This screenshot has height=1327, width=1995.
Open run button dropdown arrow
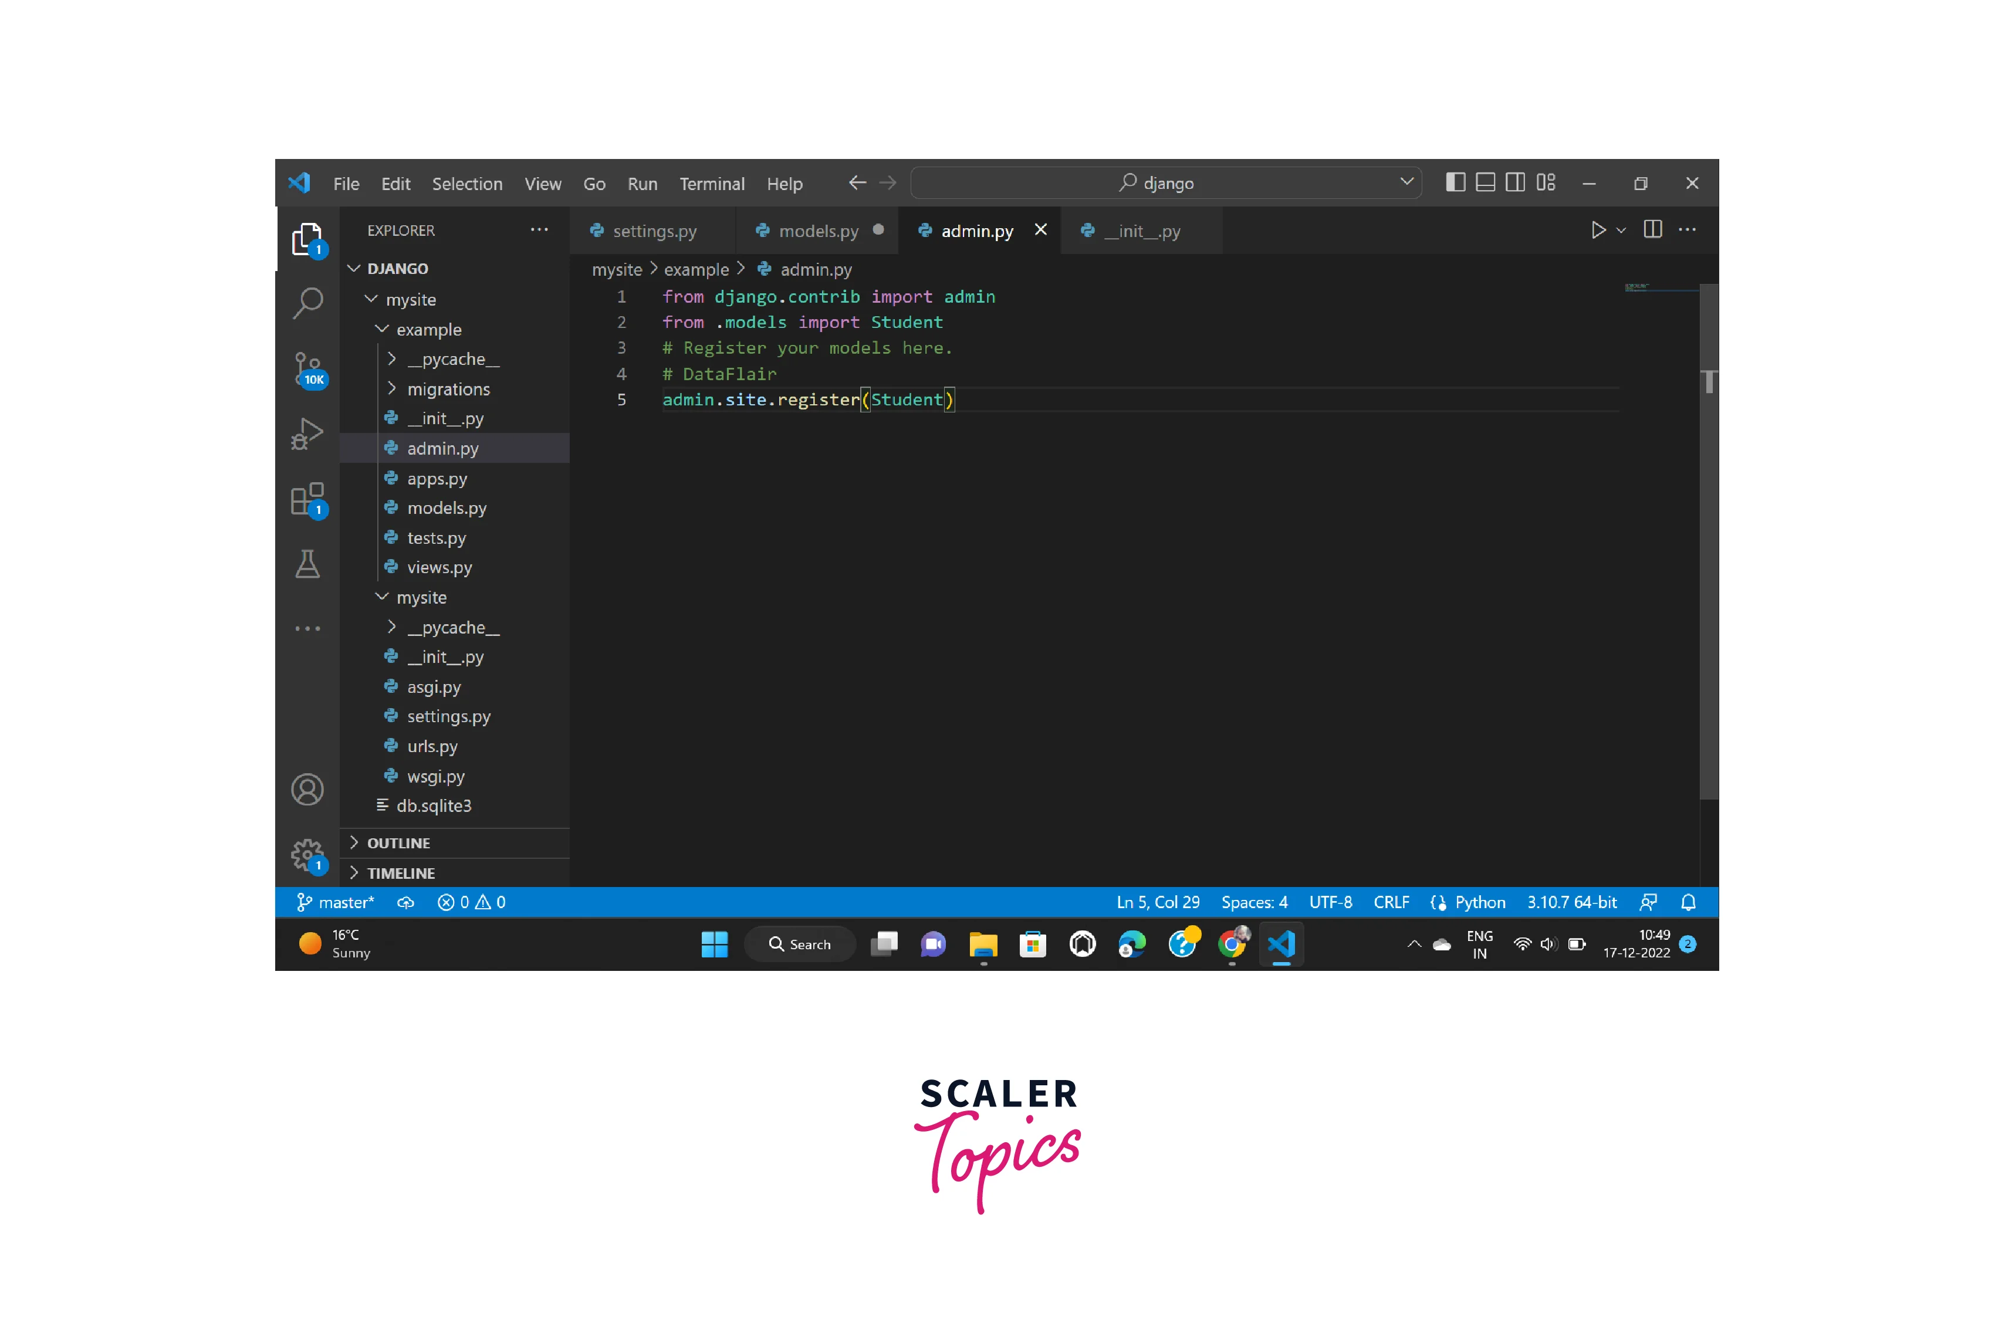coord(1621,230)
